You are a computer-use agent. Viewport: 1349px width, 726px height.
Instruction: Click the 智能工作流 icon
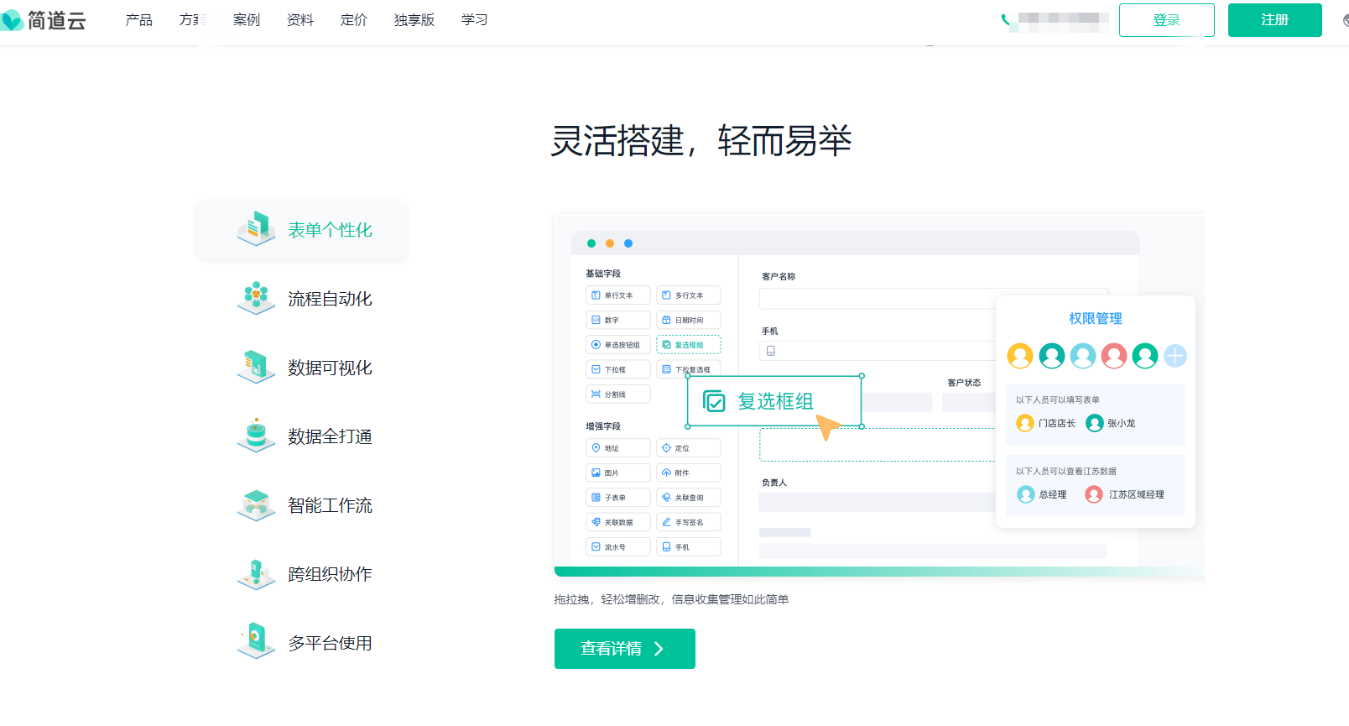pyautogui.click(x=256, y=504)
